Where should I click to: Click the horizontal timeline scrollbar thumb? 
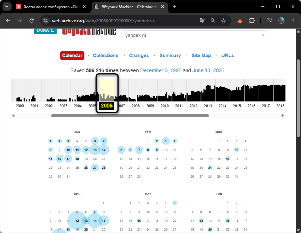[x=130, y=116]
